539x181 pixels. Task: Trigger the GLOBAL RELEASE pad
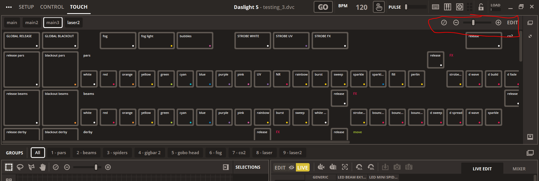[22, 41]
